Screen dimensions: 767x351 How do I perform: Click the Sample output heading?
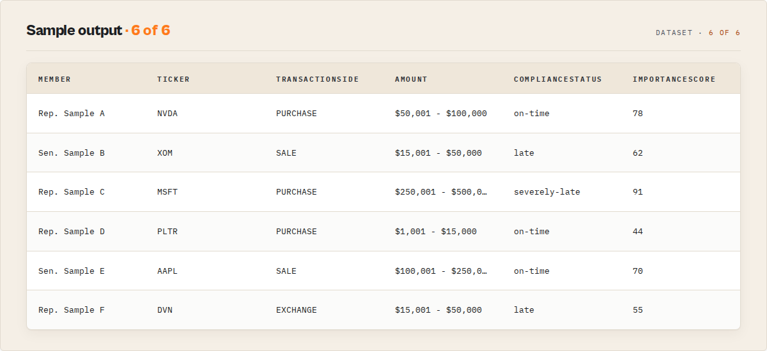pyautogui.click(x=74, y=31)
